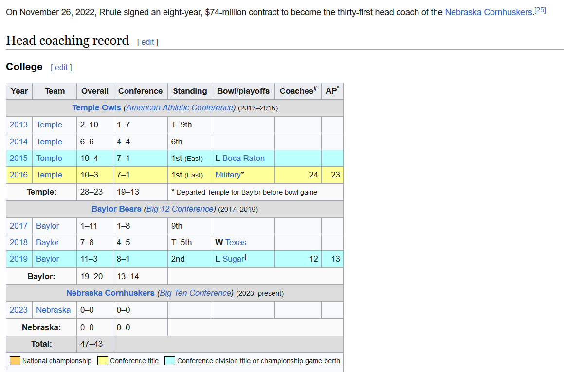Open the 2013 season year link
This screenshot has height=372, width=564.
18,124
